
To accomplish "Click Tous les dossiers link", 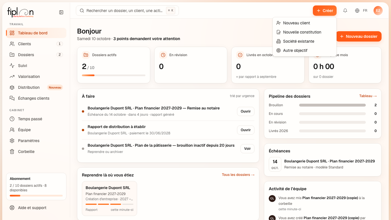I will (238, 175).
